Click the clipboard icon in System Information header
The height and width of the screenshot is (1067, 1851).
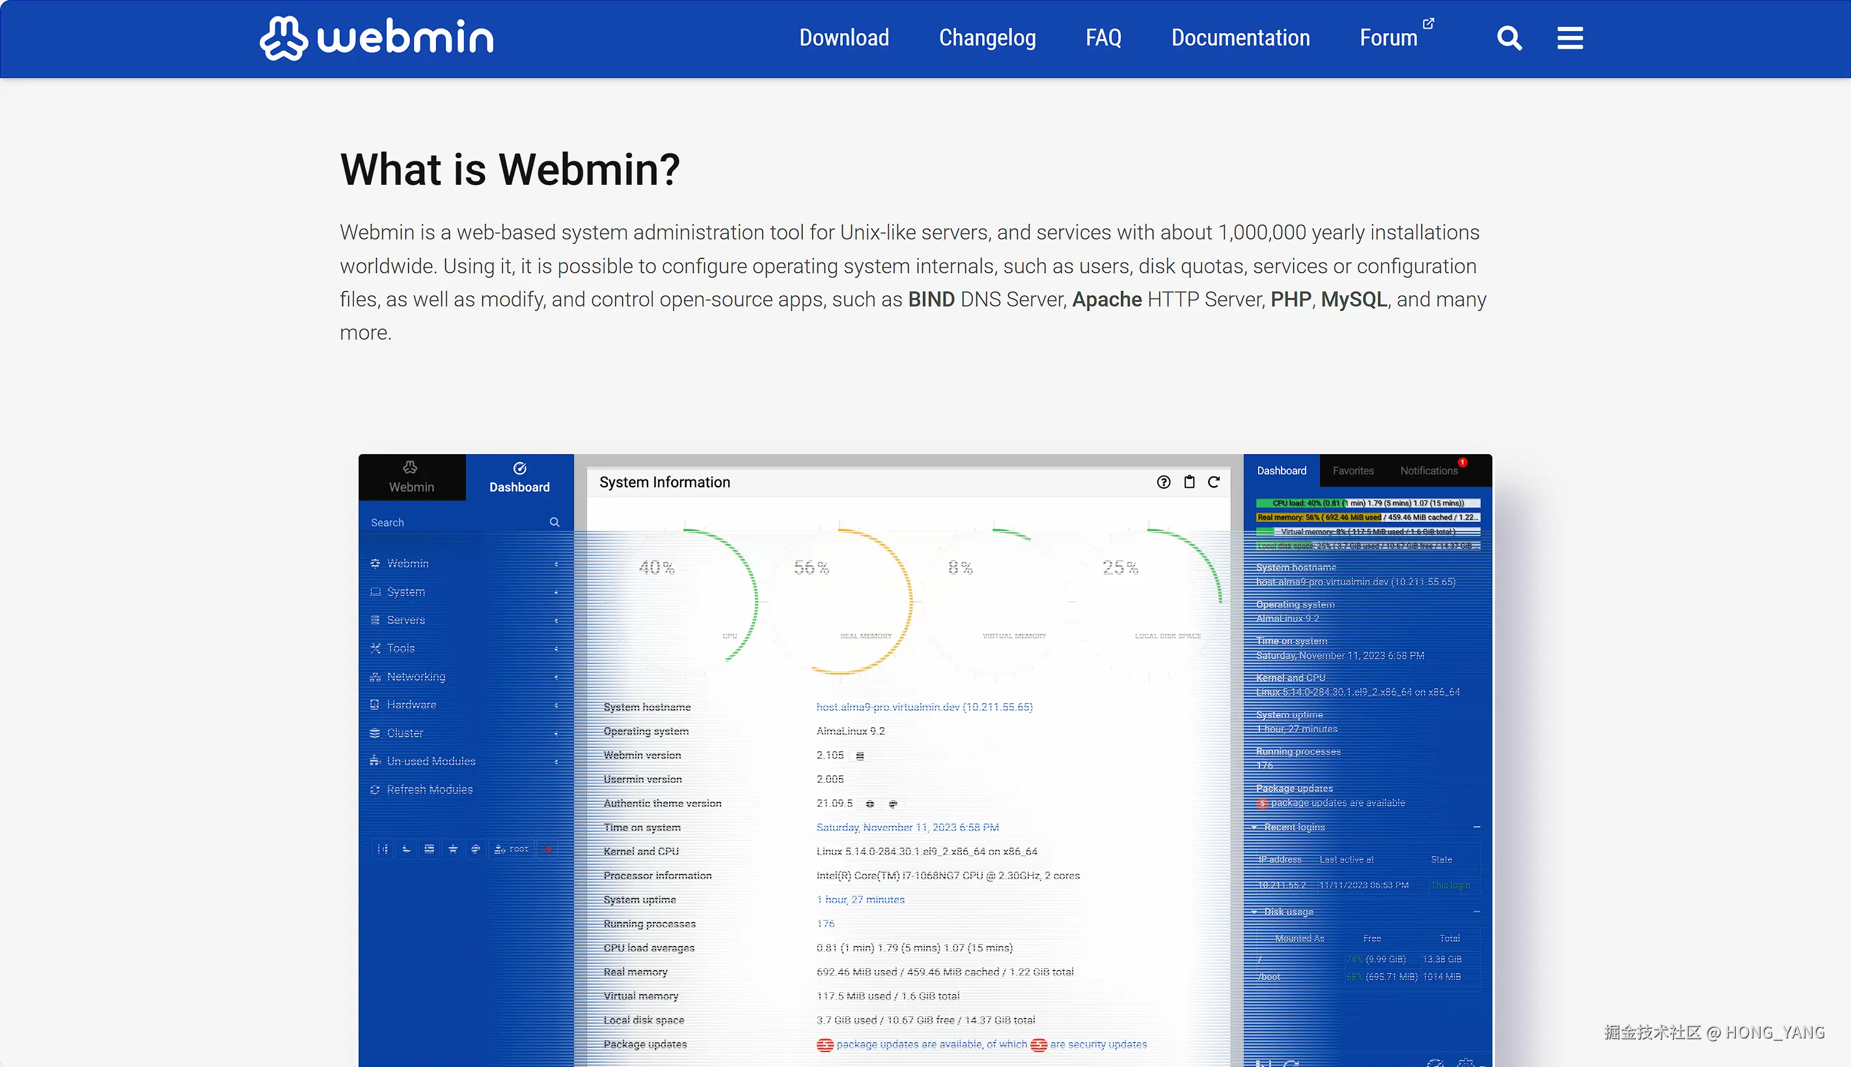[x=1189, y=481]
